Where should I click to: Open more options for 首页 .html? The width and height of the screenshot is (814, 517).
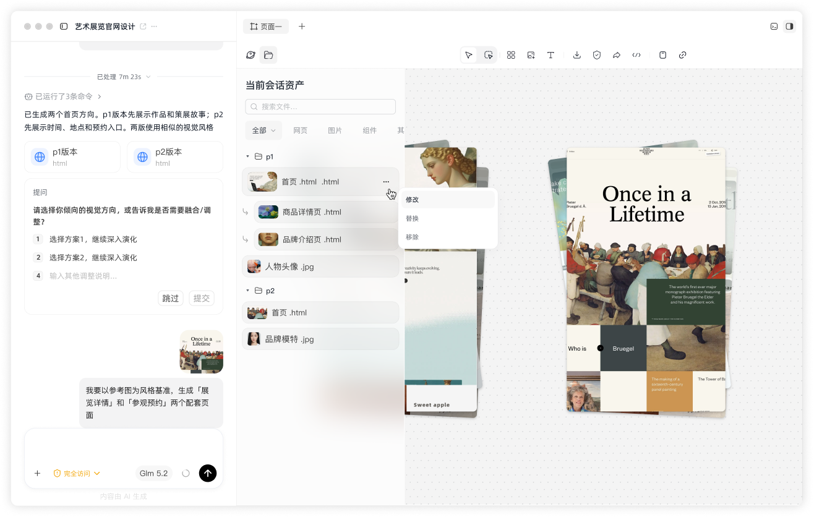(386, 182)
